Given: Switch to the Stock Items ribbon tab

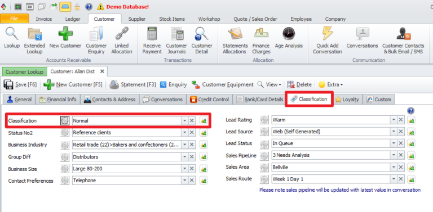Looking at the screenshot, I should [172, 19].
